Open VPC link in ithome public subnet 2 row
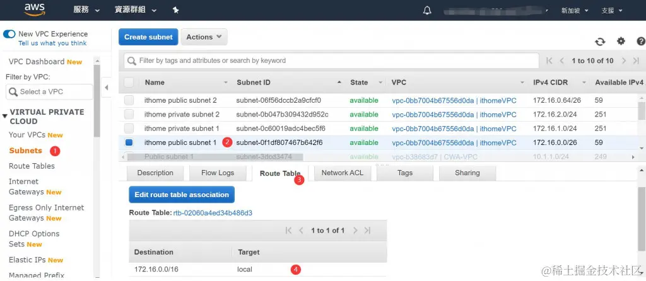 tap(454, 100)
